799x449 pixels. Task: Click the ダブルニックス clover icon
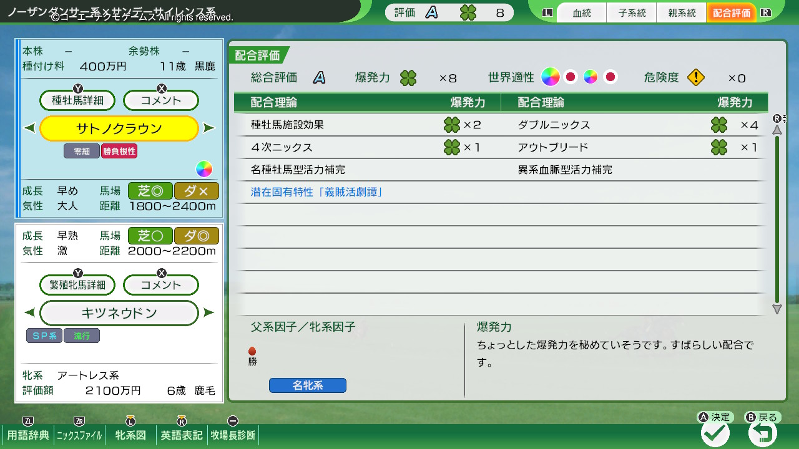coord(719,125)
